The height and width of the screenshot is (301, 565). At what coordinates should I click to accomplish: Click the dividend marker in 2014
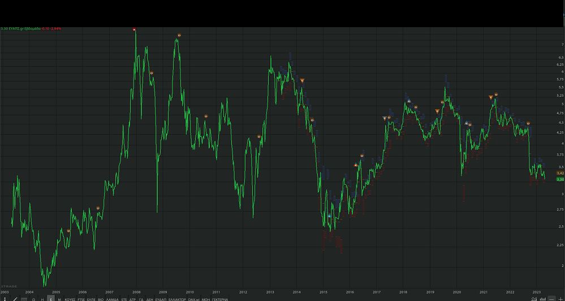pos(312,120)
